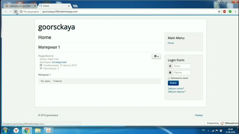
Task: Click the Action Center flag tray icon
Action: 217,131
